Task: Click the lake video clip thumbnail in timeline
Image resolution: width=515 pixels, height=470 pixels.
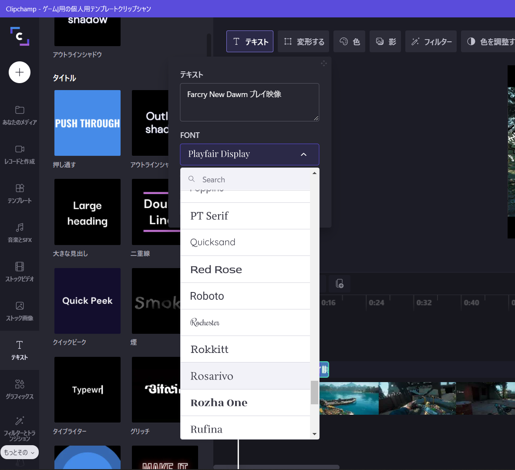Action: [349, 398]
